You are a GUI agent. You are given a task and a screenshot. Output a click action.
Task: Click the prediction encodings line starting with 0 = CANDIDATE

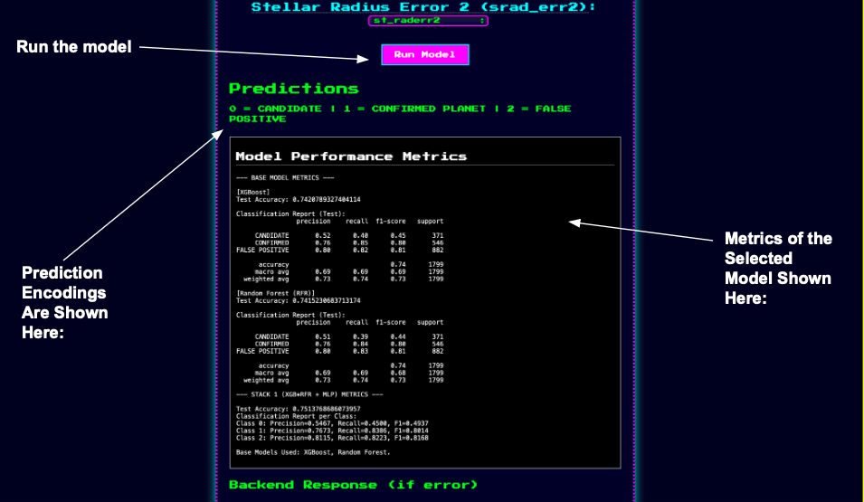pyautogui.click(x=400, y=113)
